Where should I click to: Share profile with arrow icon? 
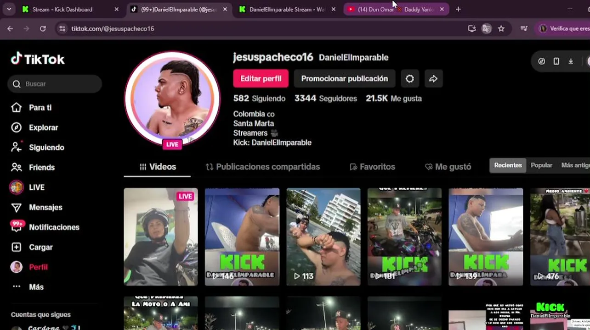[x=433, y=78]
